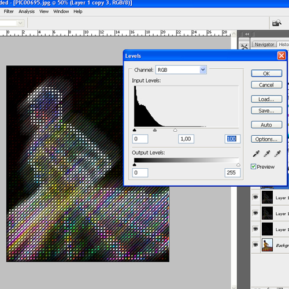
Task: Click the input midtone gray slider
Action: pos(155,130)
